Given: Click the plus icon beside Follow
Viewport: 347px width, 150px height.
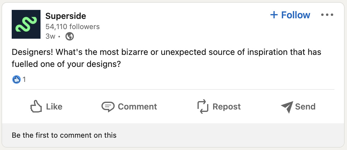Looking at the screenshot, I should pos(274,15).
